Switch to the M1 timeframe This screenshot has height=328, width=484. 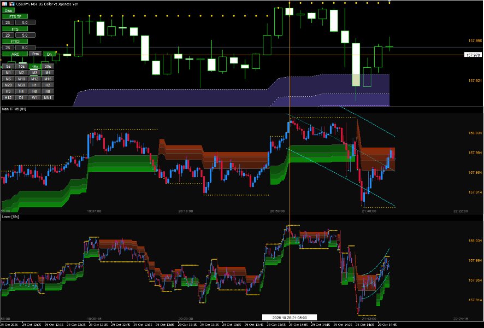coord(8,72)
